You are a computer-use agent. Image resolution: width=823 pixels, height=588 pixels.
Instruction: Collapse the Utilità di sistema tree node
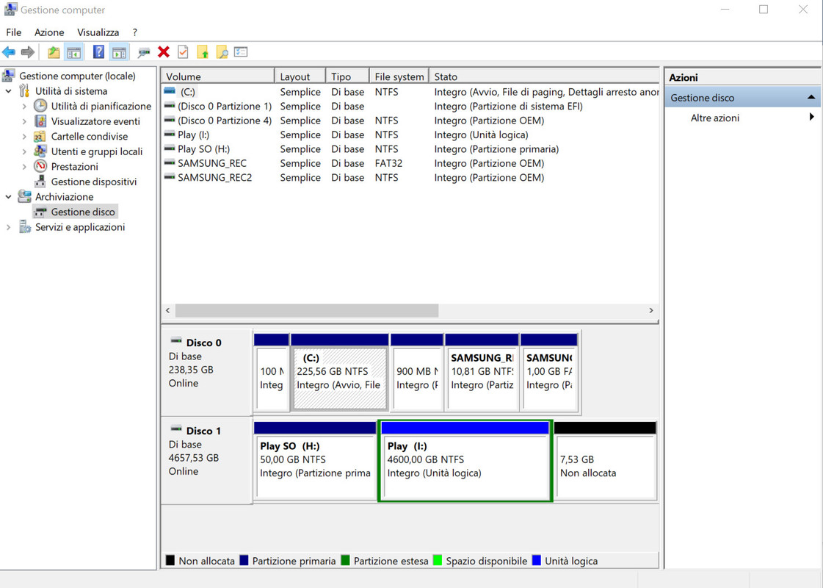8,91
